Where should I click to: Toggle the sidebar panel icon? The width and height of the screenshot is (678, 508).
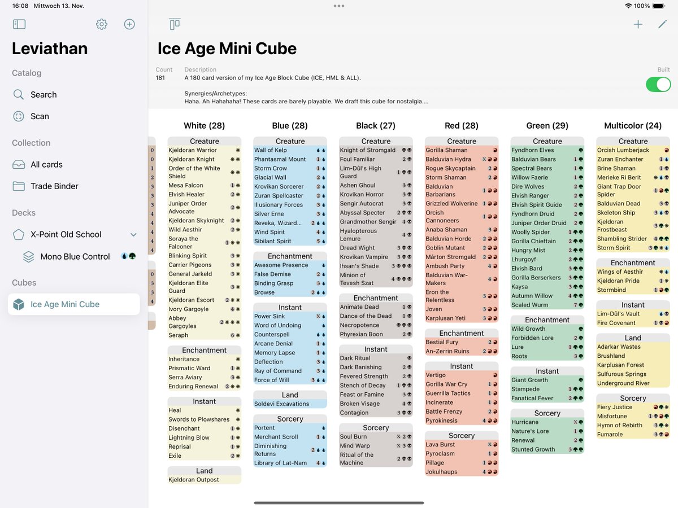point(19,24)
